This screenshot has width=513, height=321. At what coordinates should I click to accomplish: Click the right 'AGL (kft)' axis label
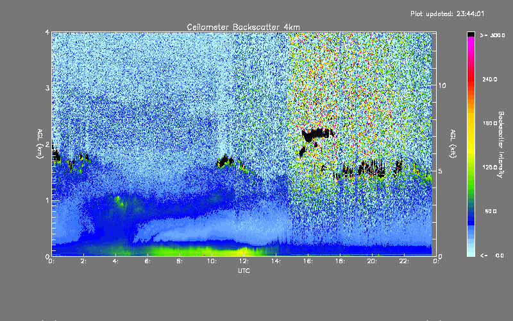pyautogui.click(x=453, y=143)
